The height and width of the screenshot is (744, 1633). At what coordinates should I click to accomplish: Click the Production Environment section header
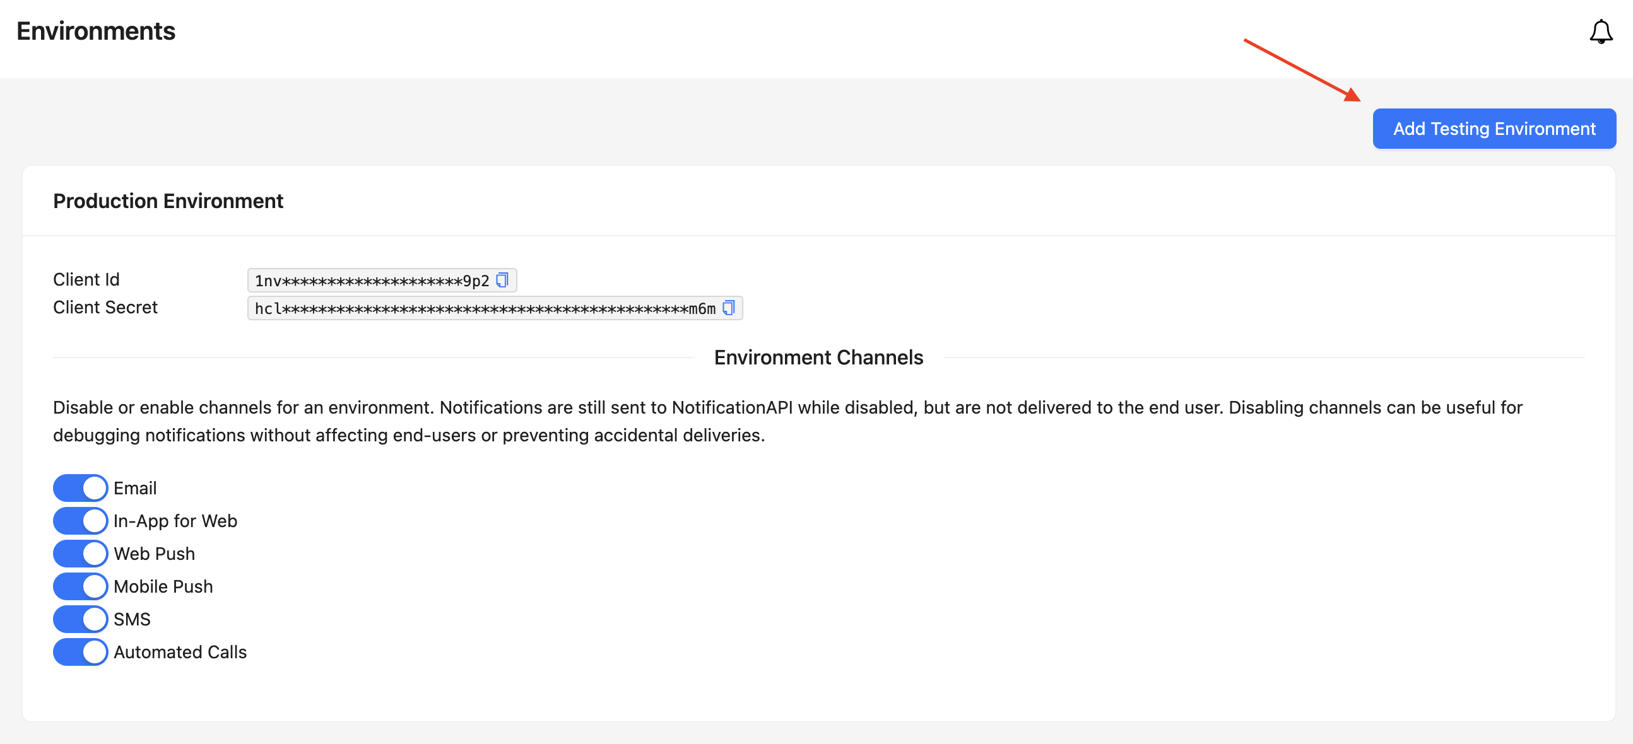(167, 201)
